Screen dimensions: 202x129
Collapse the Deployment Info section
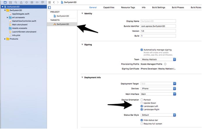[x=82, y=77]
